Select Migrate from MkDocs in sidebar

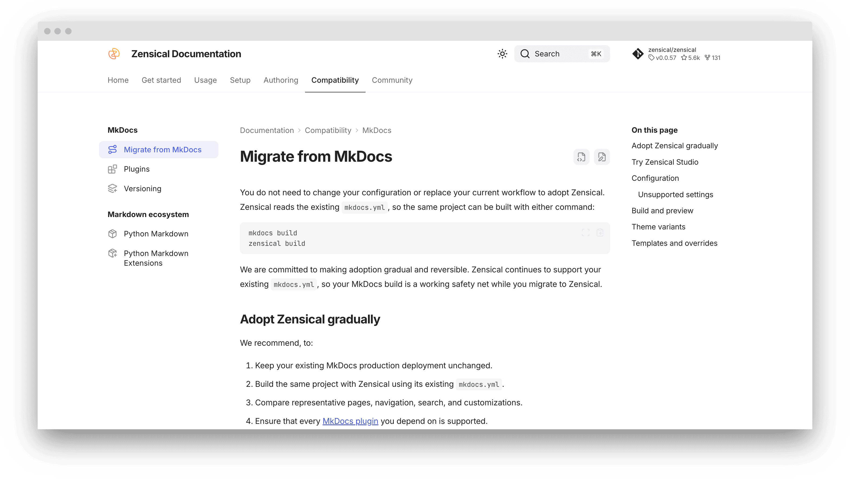coord(158,150)
